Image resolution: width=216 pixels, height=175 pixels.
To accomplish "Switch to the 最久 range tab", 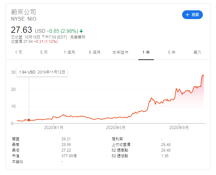I will click(198, 52).
